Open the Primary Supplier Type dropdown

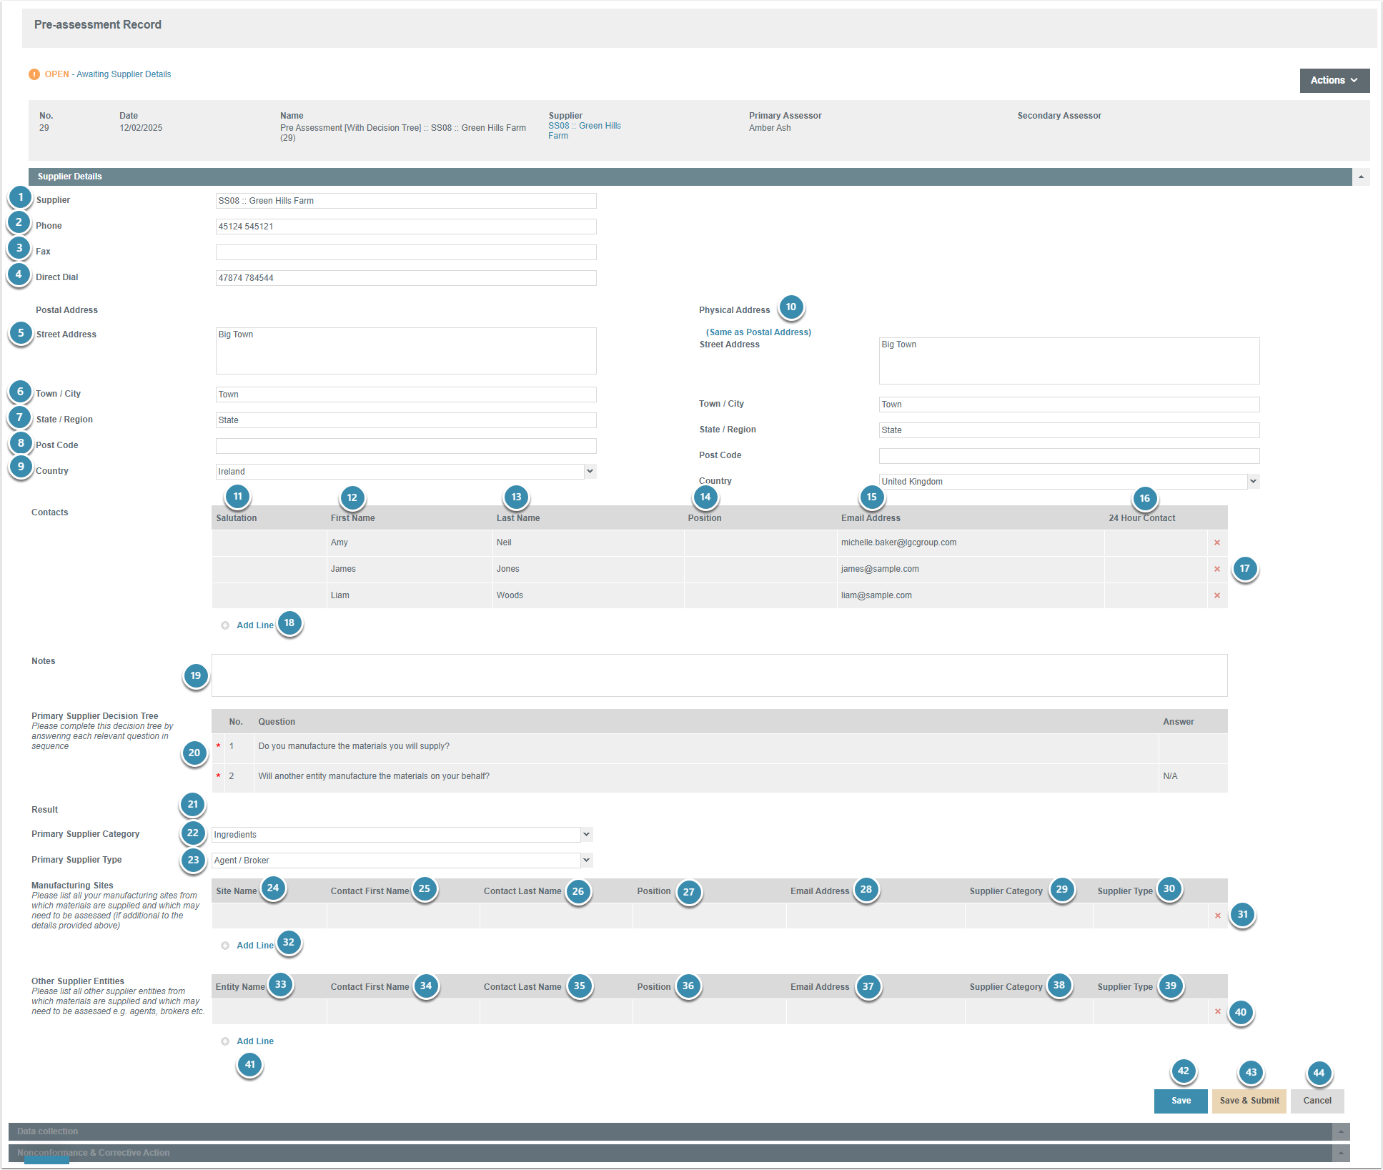pyautogui.click(x=586, y=860)
